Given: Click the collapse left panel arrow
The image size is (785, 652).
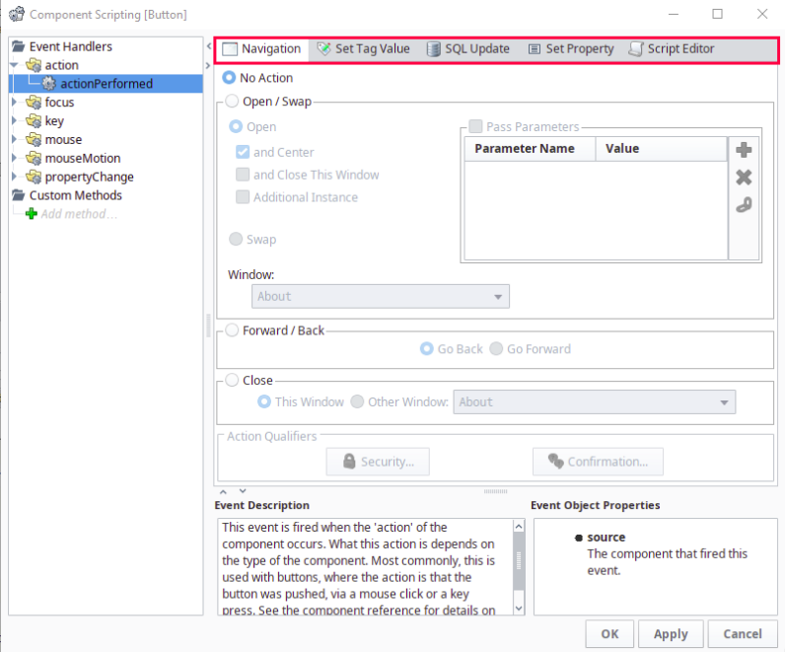Looking at the screenshot, I should tap(209, 47).
